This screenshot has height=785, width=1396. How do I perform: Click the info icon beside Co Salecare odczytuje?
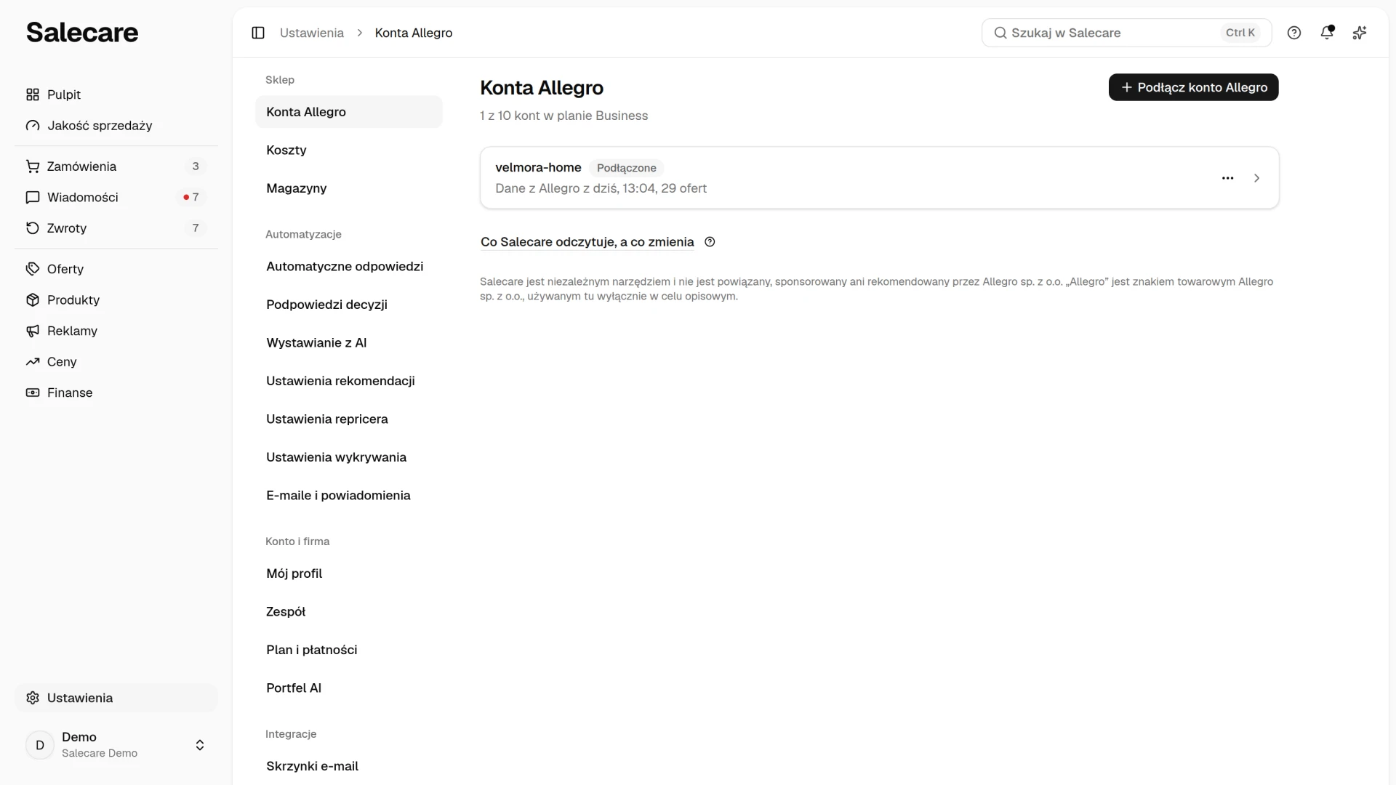pyautogui.click(x=710, y=242)
